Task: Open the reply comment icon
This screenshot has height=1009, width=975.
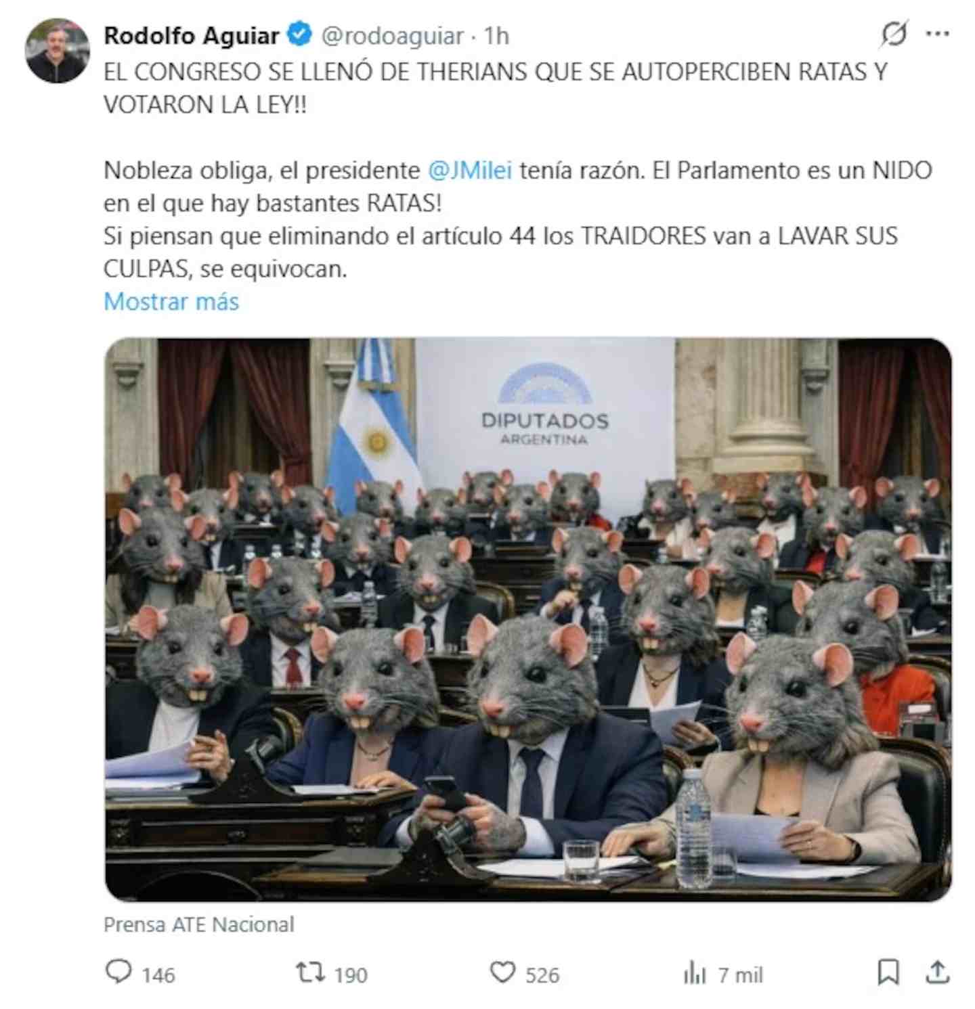Action: pyautogui.click(x=119, y=973)
